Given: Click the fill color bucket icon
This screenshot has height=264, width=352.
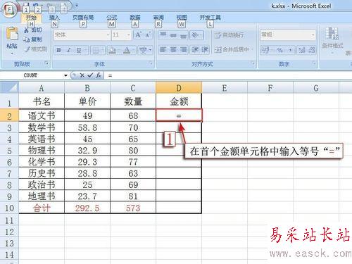Looking at the screenshot, I should point(112,50).
